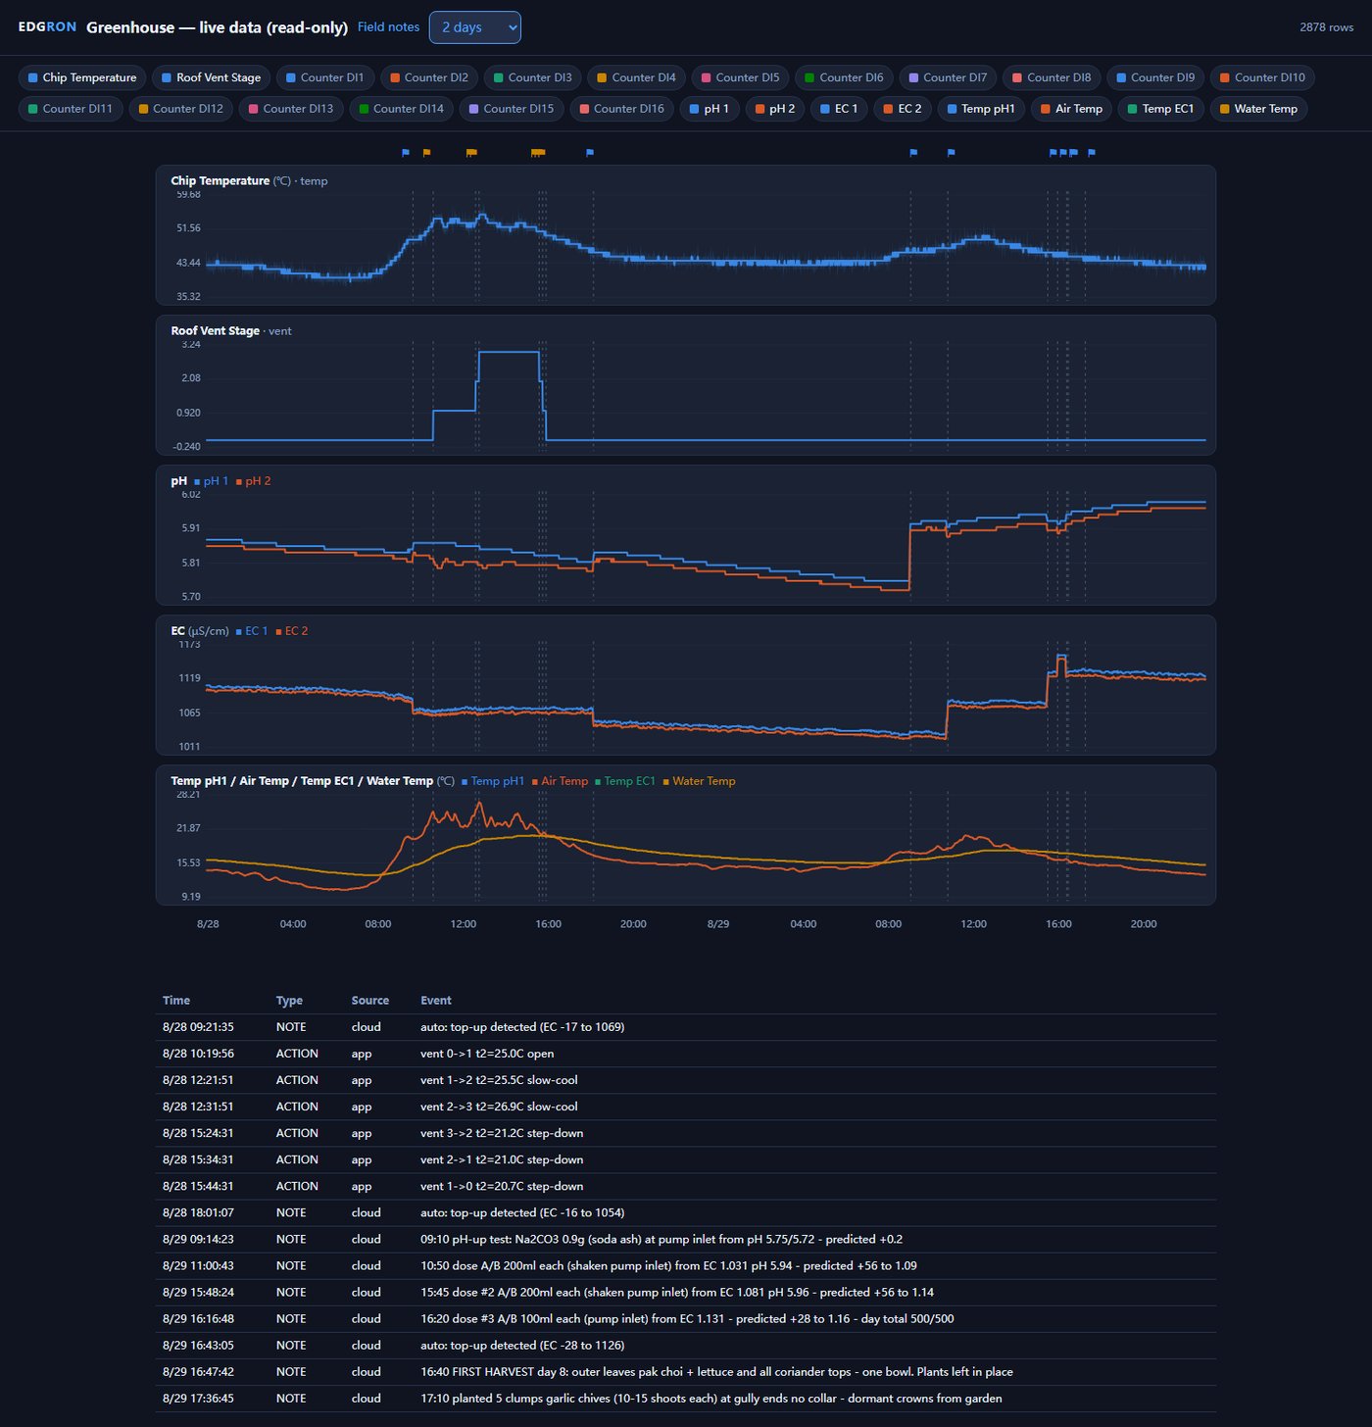Toggle Counter DI7 chip
The image size is (1372, 1427).
pyautogui.click(x=948, y=77)
